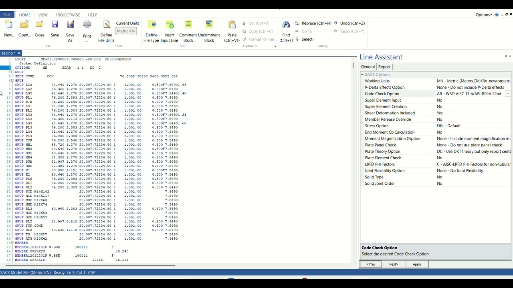The width and height of the screenshot is (513, 288).
Task: Click the Next> button
Action: 394,264
